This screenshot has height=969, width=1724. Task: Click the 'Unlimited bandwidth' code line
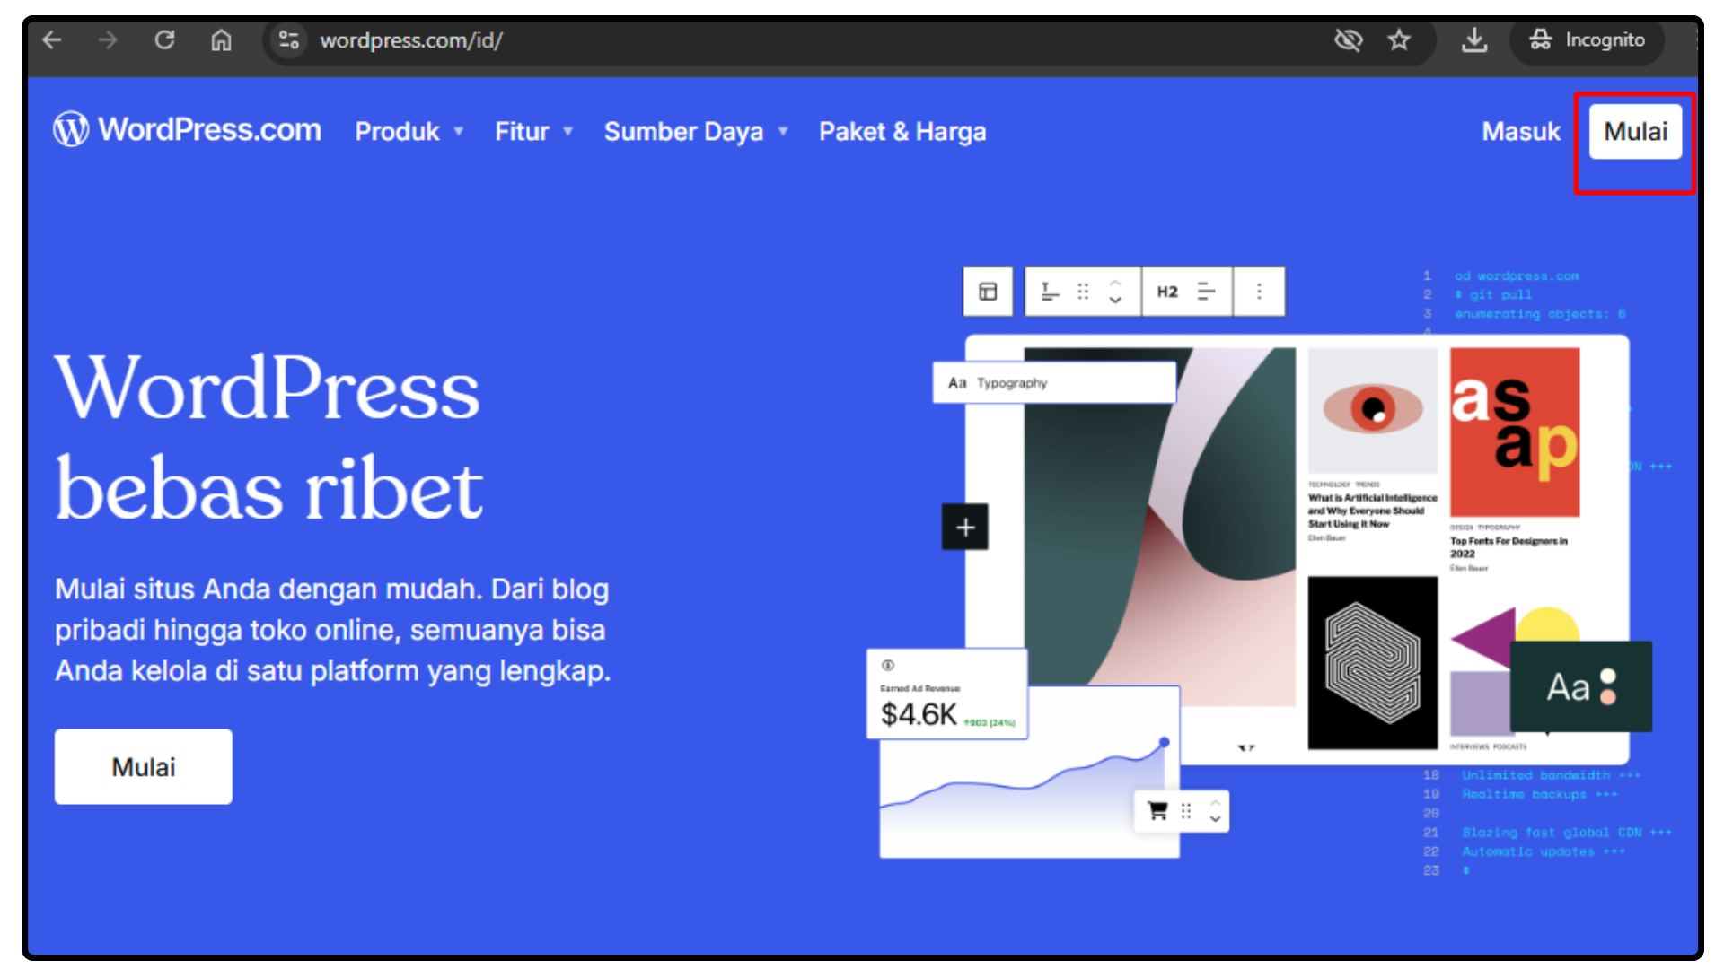point(1551,775)
